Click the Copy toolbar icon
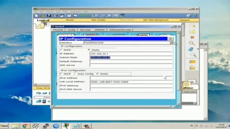The height and width of the screenshot is (129, 230). coord(69,16)
